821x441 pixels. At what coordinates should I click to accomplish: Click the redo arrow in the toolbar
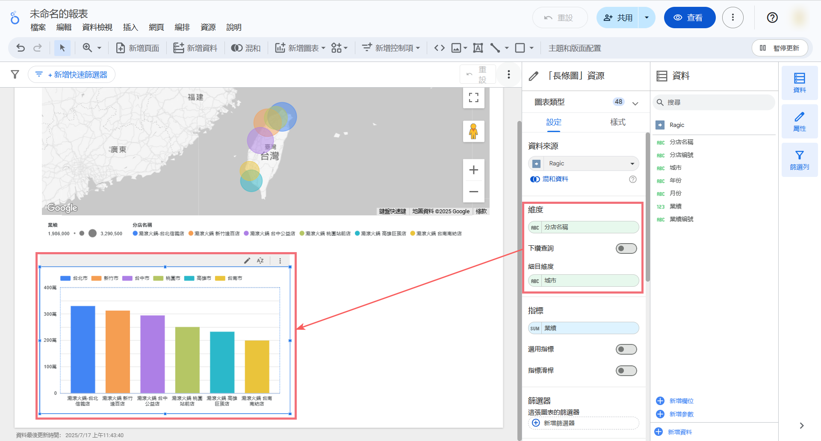click(38, 48)
